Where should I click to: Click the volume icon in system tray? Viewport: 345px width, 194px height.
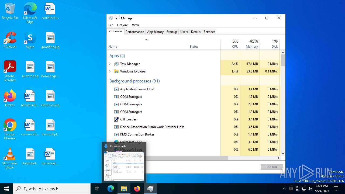click(x=310, y=189)
